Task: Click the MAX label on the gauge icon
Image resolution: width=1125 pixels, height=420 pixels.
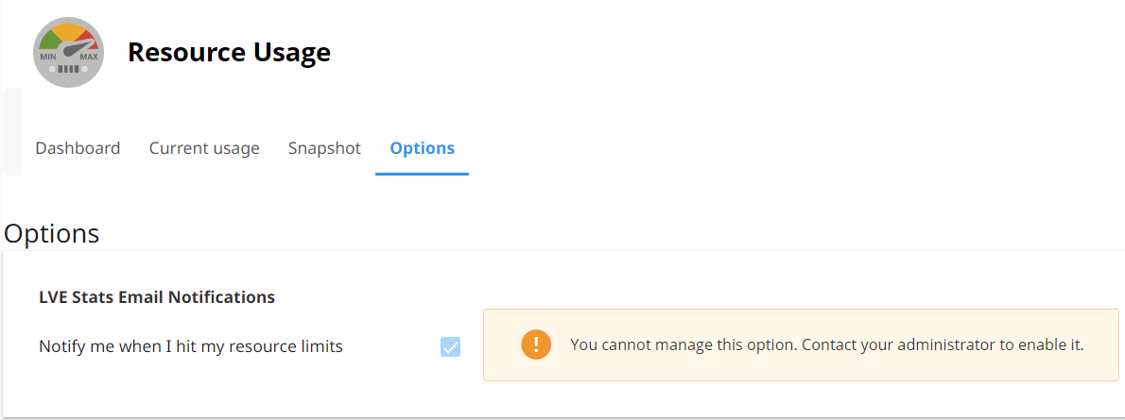Action: click(x=88, y=57)
